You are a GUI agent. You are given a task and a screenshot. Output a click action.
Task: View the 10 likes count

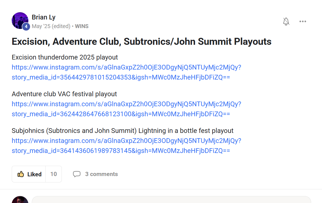pos(53,174)
